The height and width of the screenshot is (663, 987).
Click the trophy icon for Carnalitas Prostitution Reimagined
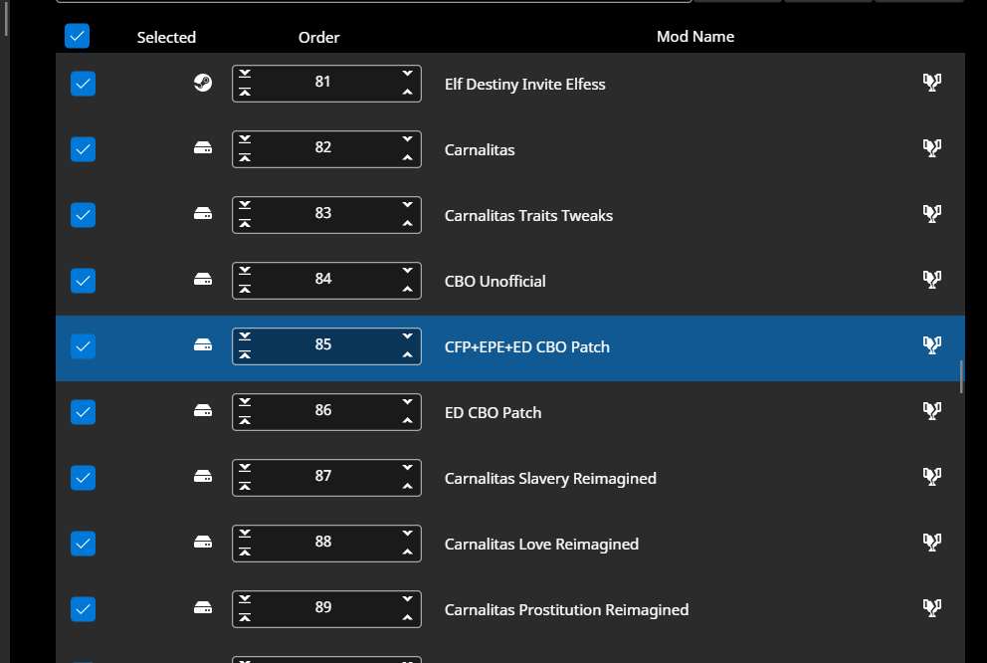tap(931, 608)
